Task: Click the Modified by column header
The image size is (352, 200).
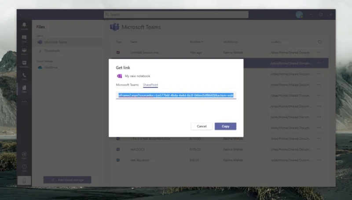Action: pyautogui.click(x=230, y=42)
